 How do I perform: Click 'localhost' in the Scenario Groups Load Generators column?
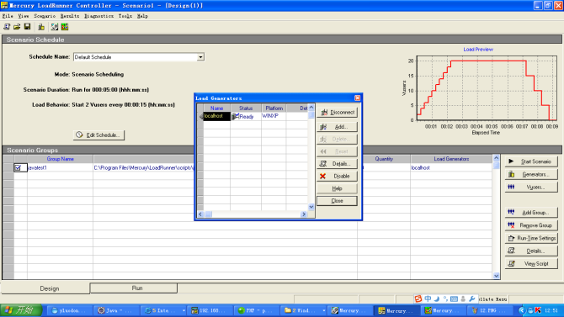[451, 168]
